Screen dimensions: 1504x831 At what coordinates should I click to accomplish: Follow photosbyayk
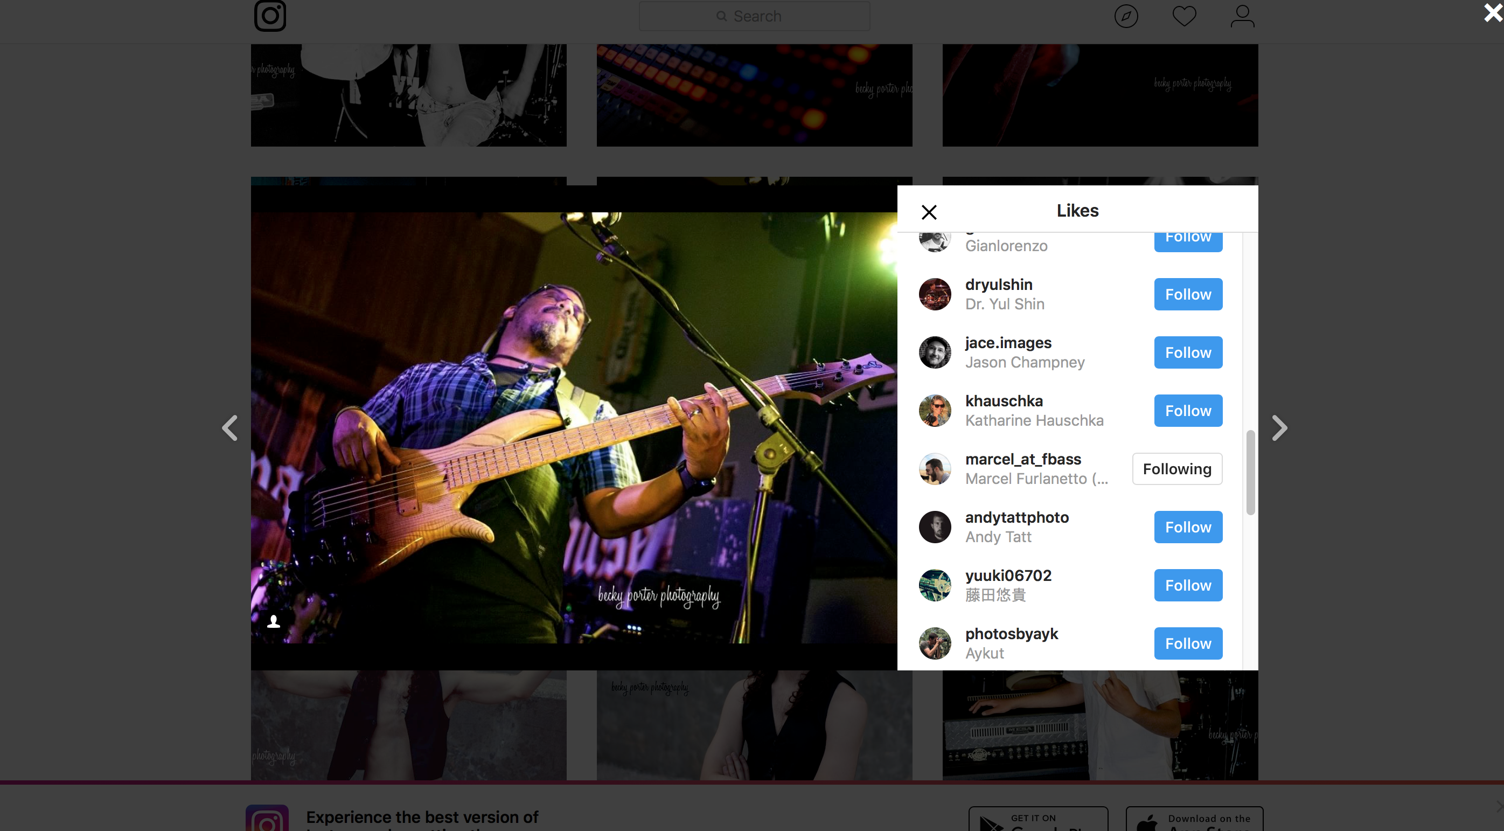[x=1188, y=643]
